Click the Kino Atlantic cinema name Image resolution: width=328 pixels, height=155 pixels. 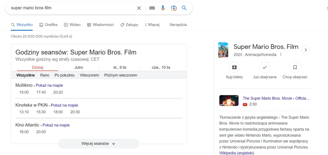coord(27,125)
